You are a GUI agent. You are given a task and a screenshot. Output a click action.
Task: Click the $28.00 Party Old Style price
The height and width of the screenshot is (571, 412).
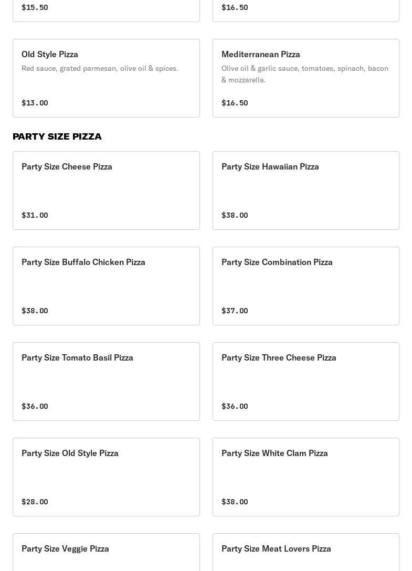(35, 502)
